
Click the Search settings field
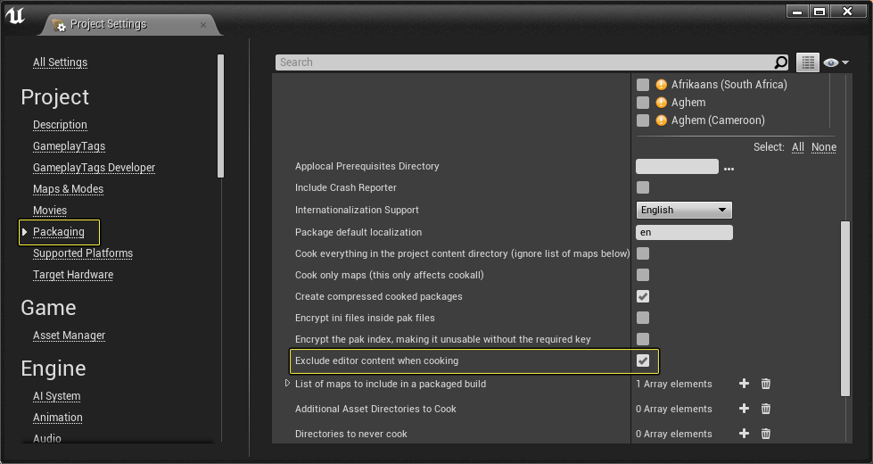(525, 62)
